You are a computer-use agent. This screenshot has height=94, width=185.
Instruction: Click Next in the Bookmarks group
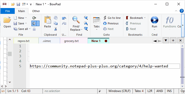131,29
